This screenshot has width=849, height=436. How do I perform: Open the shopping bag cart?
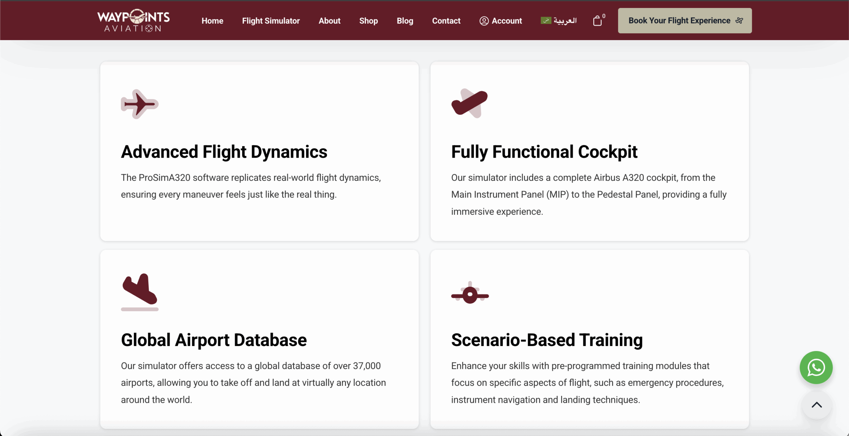point(598,21)
